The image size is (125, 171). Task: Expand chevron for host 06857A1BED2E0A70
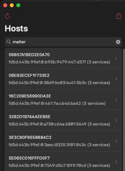[116, 58]
